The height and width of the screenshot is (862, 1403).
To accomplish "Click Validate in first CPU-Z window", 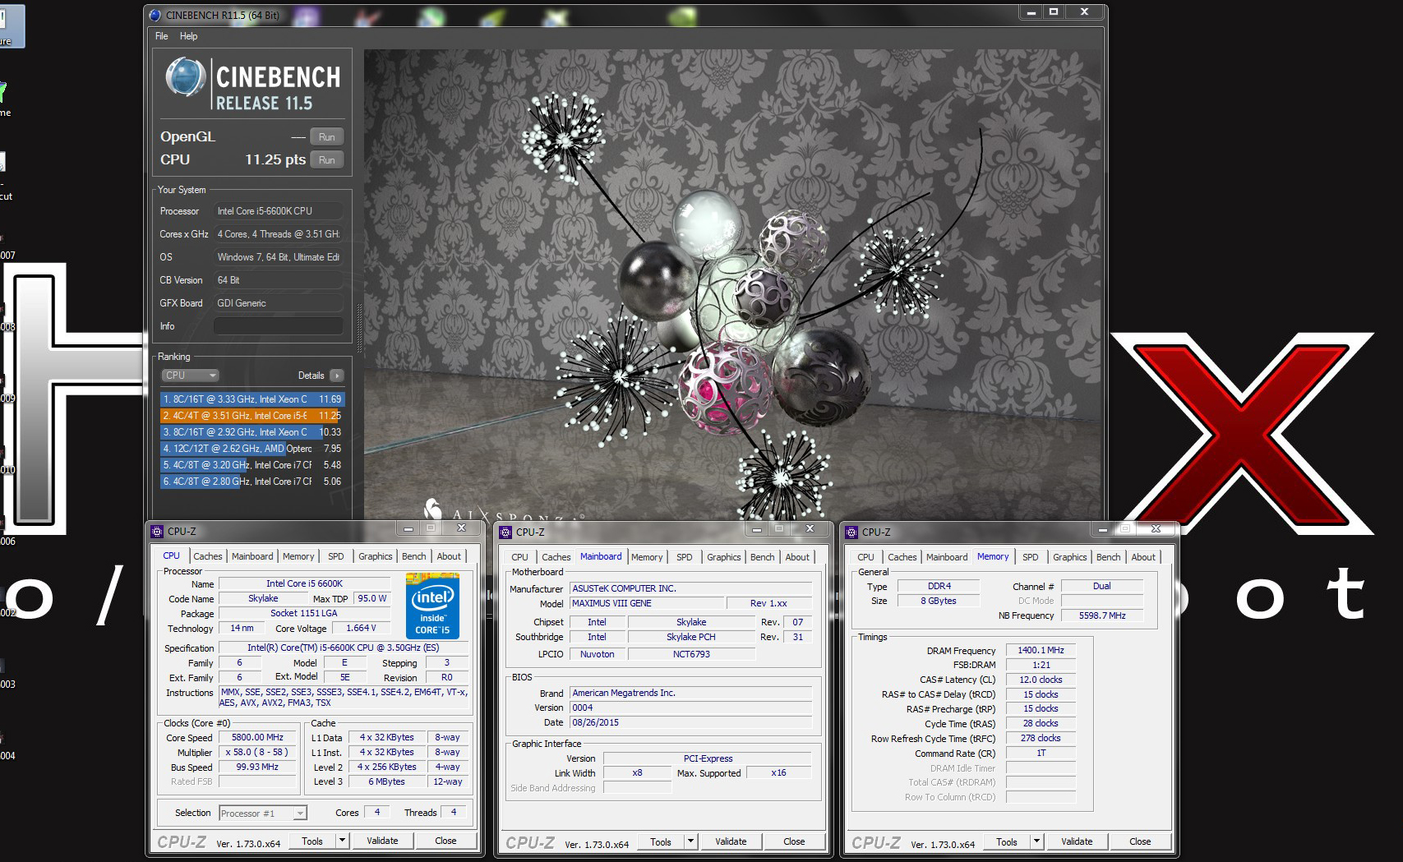I will tap(382, 841).
